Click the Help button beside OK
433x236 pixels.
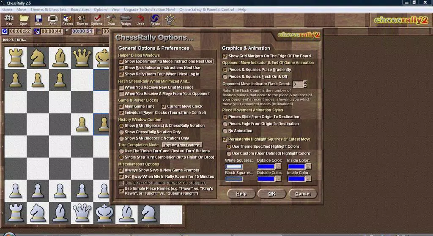point(241,193)
